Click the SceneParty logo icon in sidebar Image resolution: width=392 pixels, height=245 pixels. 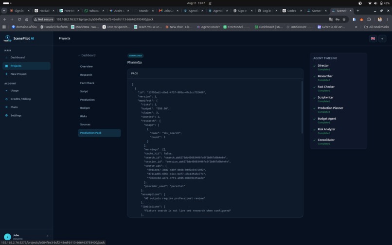click(7, 38)
